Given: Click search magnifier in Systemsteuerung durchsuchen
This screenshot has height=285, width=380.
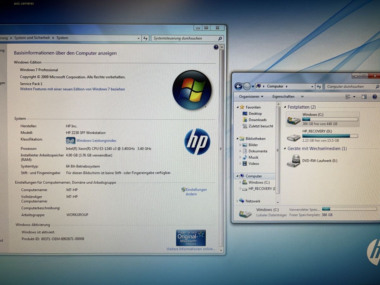Looking at the screenshot, I should point(220,38).
